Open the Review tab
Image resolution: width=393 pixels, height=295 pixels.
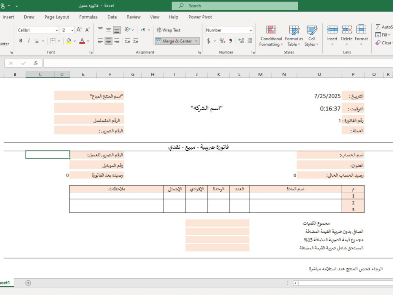point(133,17)
